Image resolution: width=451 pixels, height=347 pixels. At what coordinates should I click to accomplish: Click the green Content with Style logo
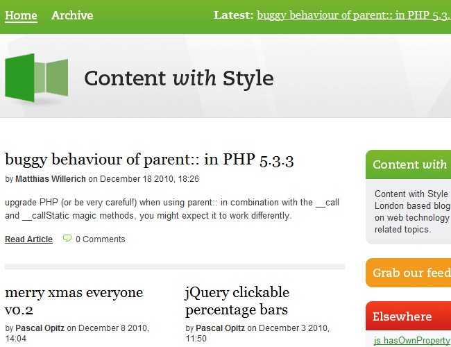tap(37, 78)
